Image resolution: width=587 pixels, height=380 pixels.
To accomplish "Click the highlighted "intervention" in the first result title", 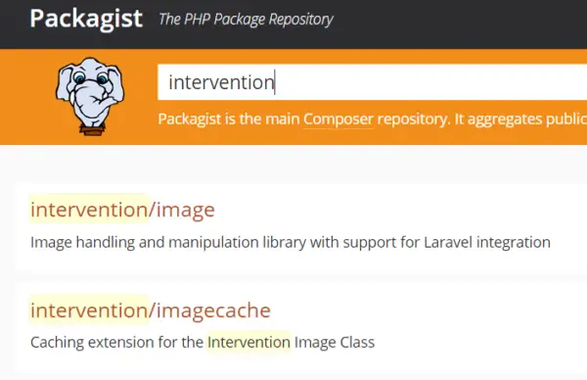I will click(89, 210).
